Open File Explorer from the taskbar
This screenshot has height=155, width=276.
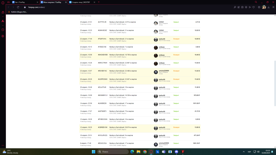(x=139, y=152)
